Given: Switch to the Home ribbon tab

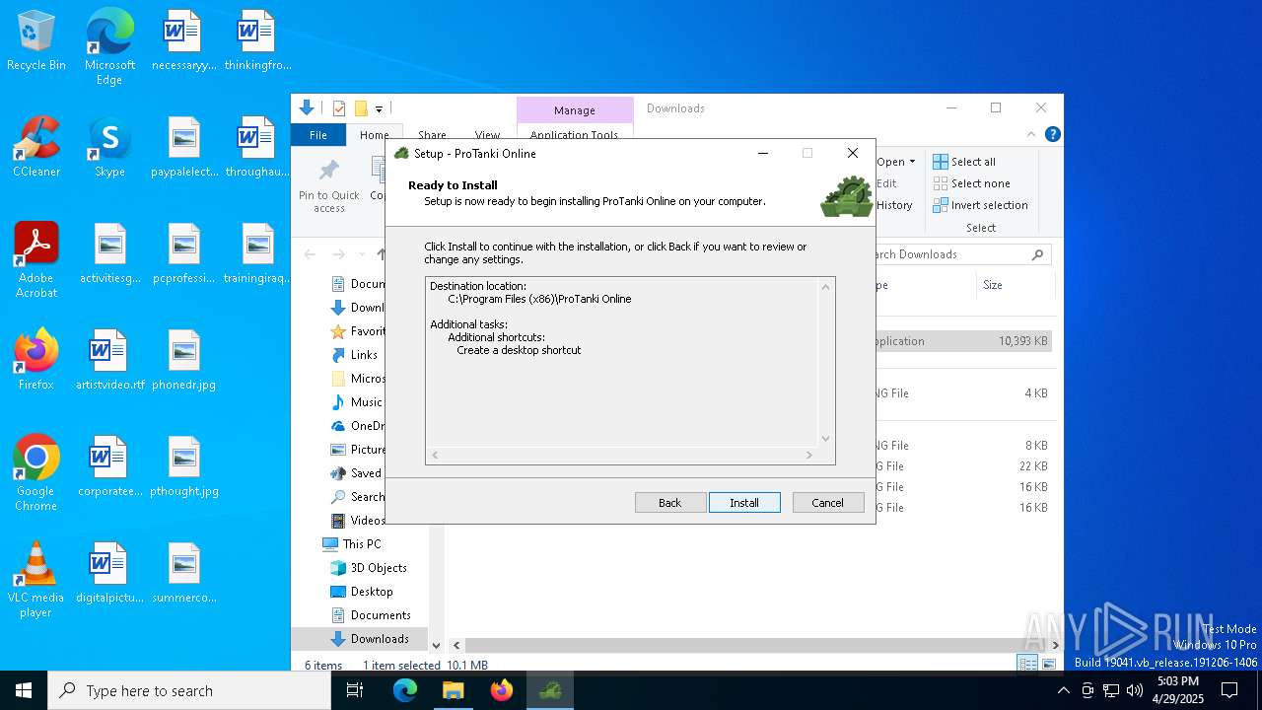Looking at the screenshot, I should tap(374, 135).
